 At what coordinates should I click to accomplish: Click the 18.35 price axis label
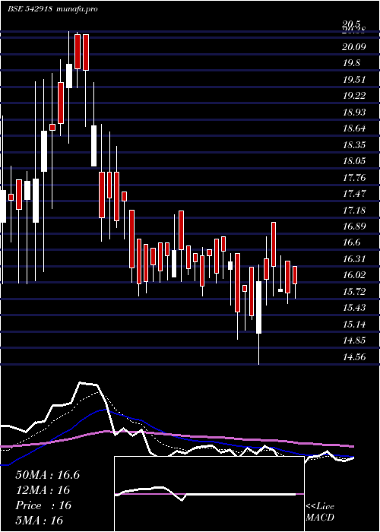click(354, 145)
